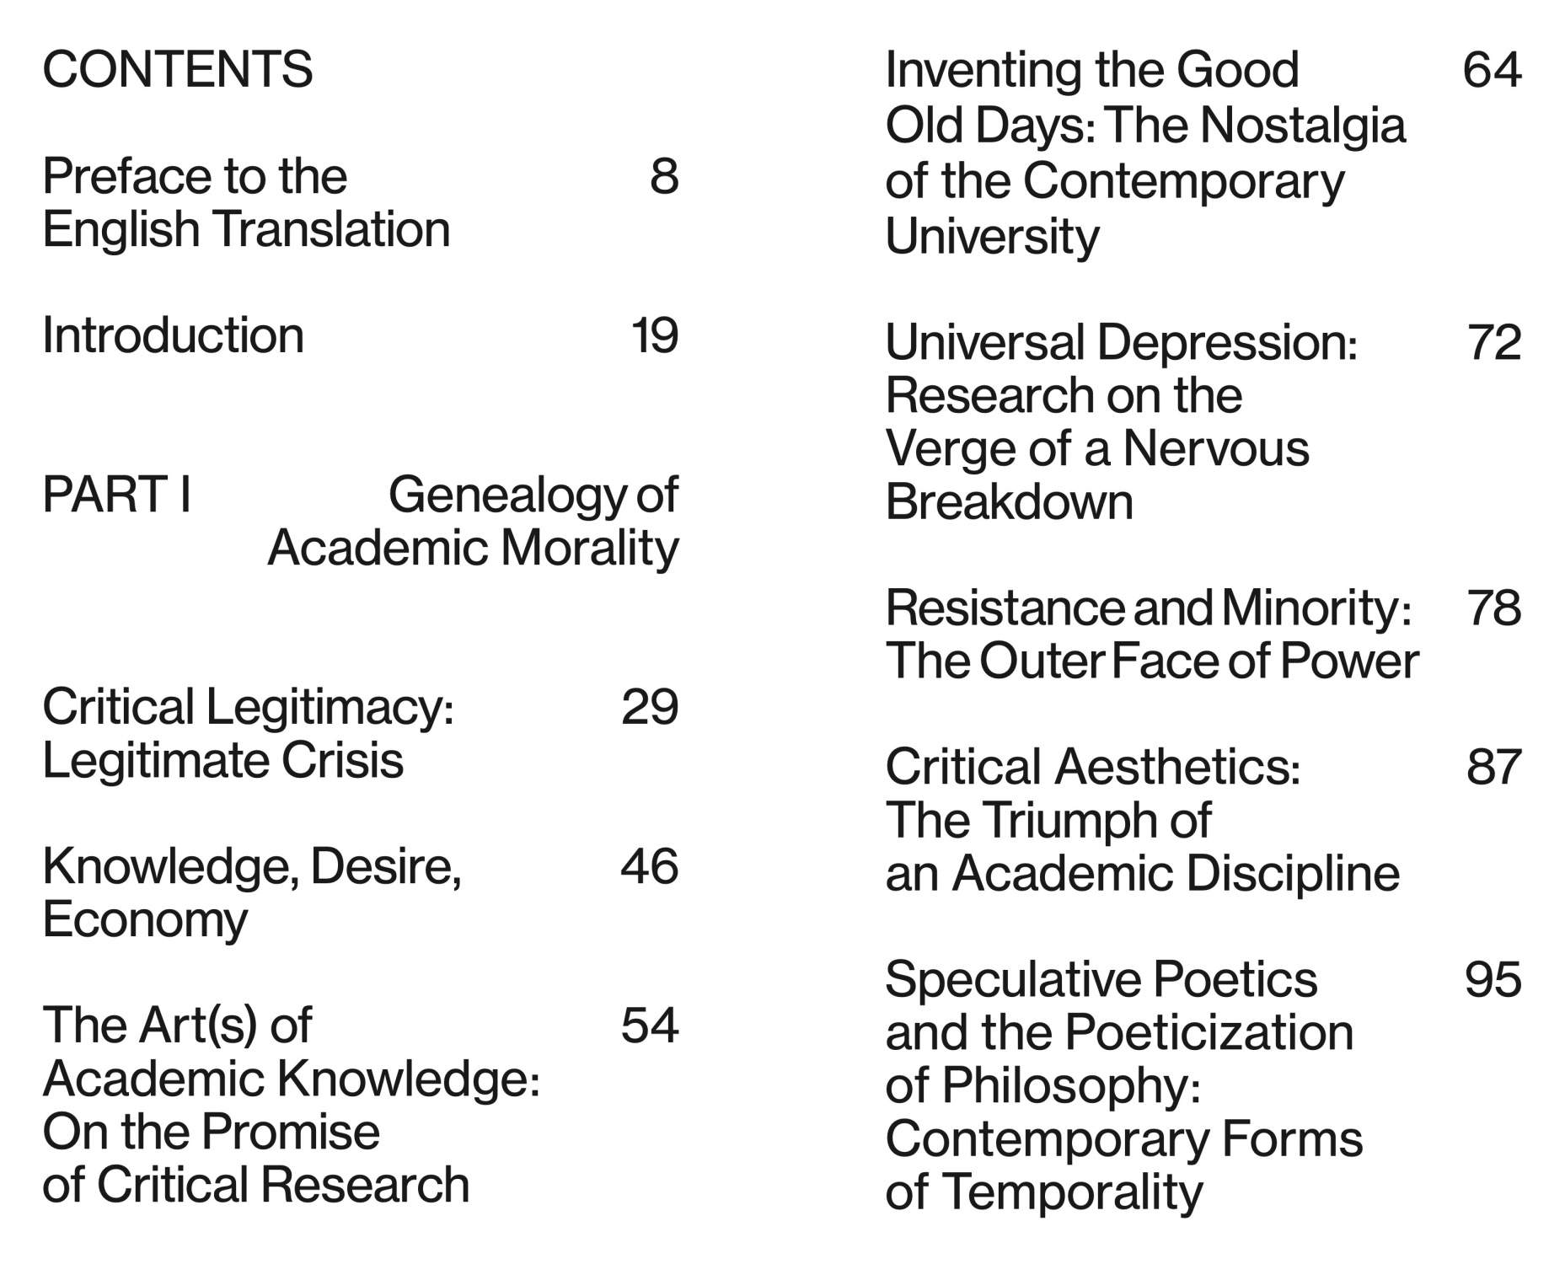
Task: Click page number 46
Action: (x=649, y=865)
